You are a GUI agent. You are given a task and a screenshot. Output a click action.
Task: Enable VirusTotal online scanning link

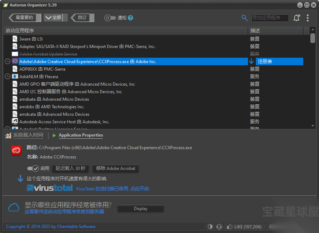[113, 189]
